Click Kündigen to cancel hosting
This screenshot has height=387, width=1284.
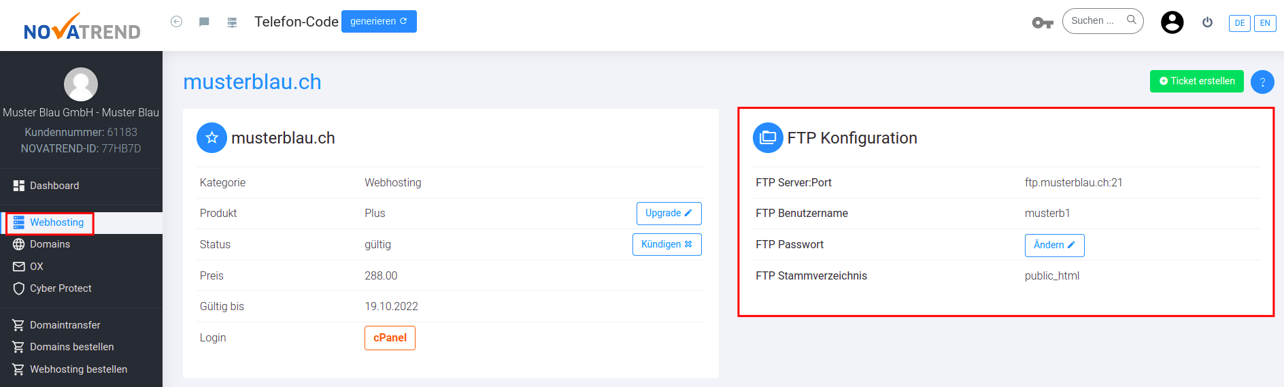coord(666,244)
